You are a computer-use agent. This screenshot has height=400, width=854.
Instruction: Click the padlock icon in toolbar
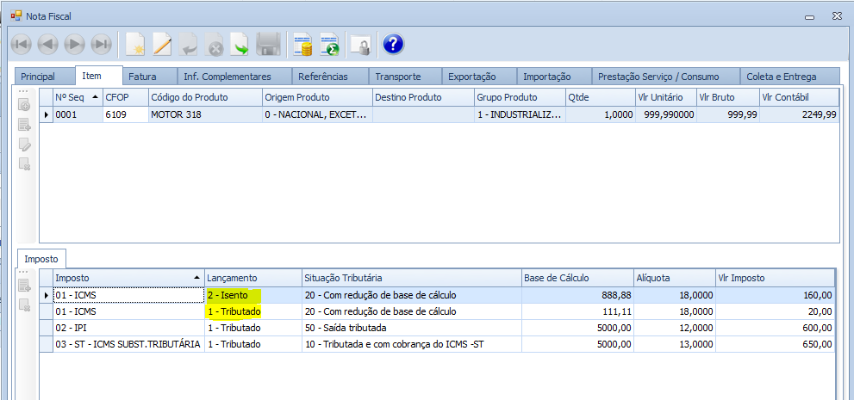click(360, 44)
